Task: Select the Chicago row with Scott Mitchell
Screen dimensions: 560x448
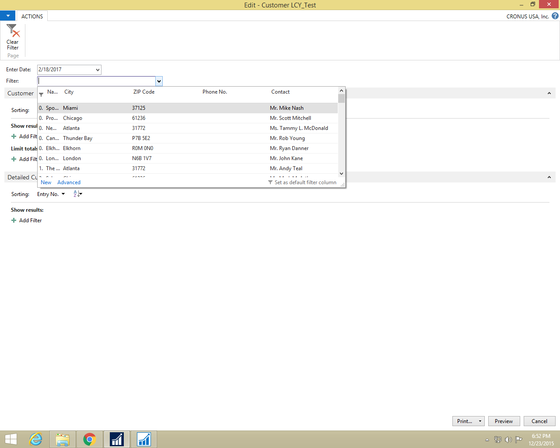Action: point(188,118)
